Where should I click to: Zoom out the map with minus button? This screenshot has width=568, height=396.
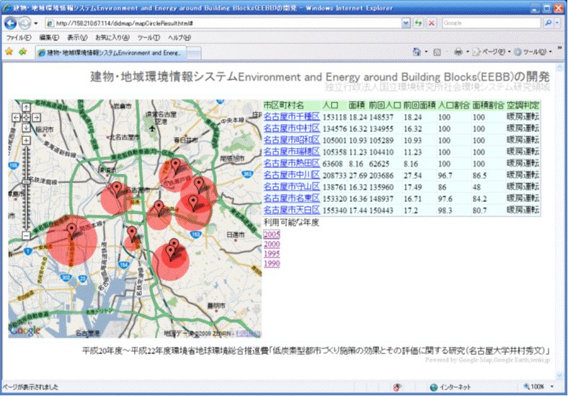(x=26, y=235)
